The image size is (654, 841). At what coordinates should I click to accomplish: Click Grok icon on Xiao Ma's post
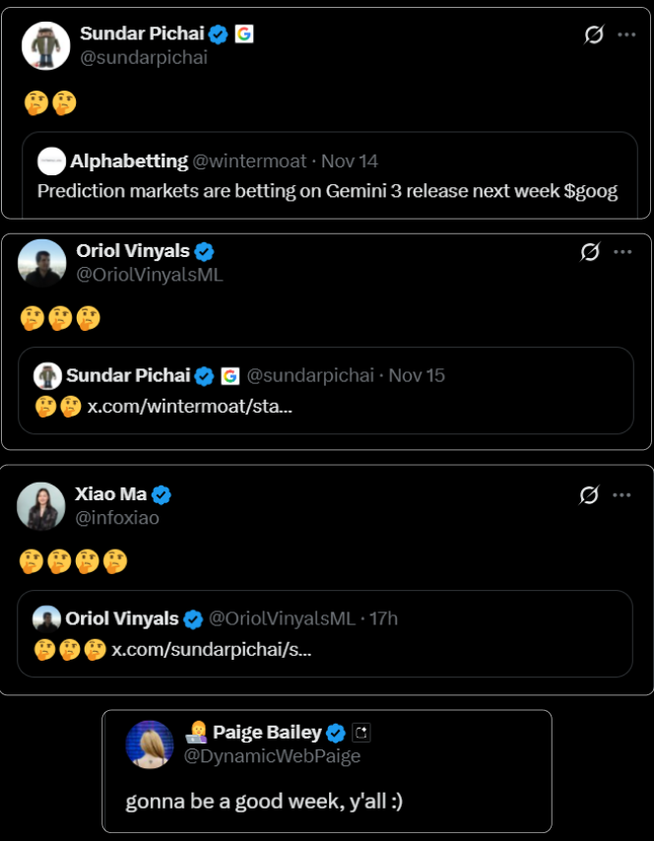[589, 495]
